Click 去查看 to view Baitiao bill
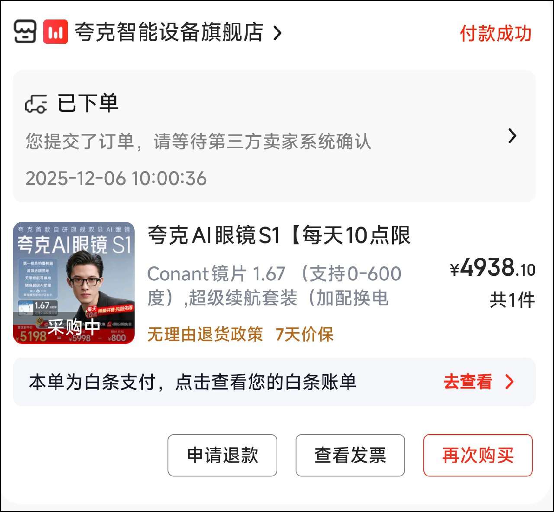This screenshot has height=512, width=554. [x=468, y=382]
